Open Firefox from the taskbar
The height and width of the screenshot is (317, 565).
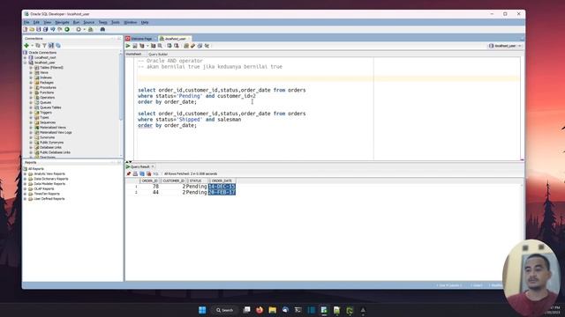[260, 310]
